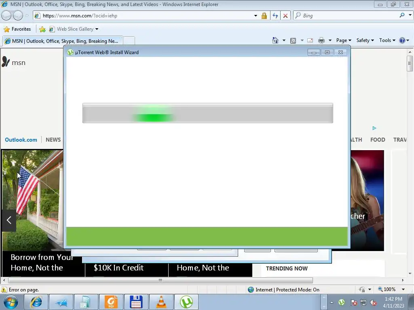Viewport: 414px width, 310px height.
Task: Click the refresh page icon
Action: point(275,16)
